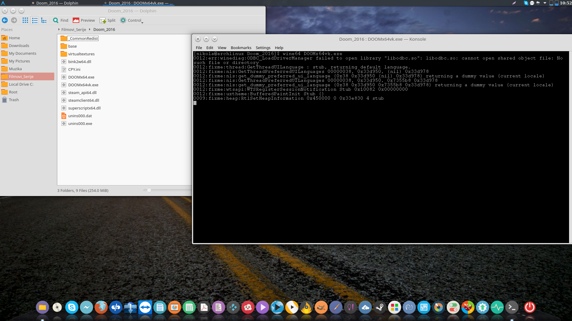Click chat bubble icon in system tray
The height and width of the screenshot is (321, 572).
[x=532, y=3]
